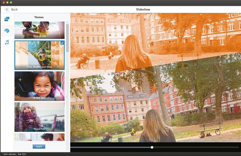Screen dimensions: 241x156
Task: Pick the Bright Spot theme
Action: click(39, 86)
